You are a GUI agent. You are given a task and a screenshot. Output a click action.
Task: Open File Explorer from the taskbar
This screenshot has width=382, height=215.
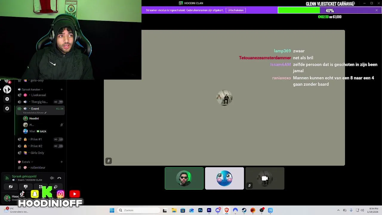[174, 210]
